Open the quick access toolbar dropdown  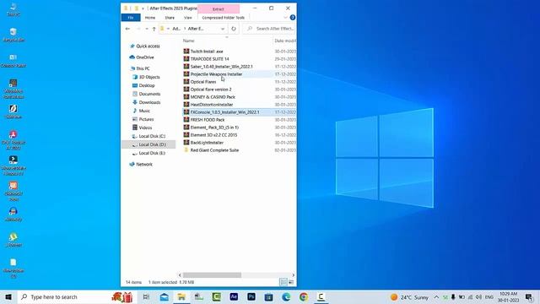point(143,8)
